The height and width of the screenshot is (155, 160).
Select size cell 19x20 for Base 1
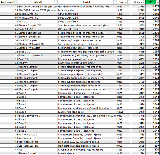click(124, 112)
